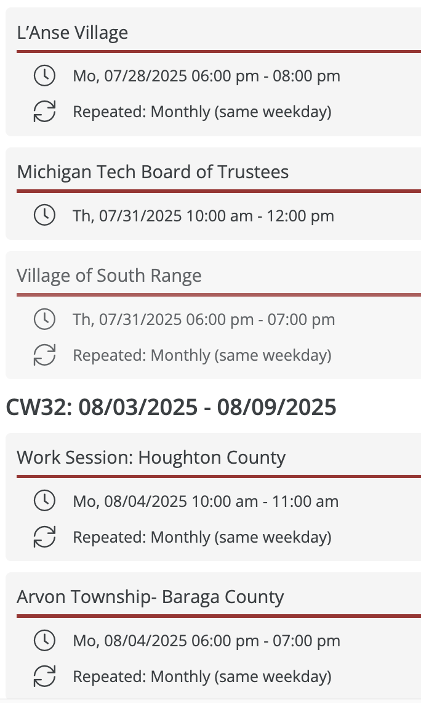Click clock icon for Arvon Township event
The height and width of the screenshot is (703, 421).
pos(45,640)
